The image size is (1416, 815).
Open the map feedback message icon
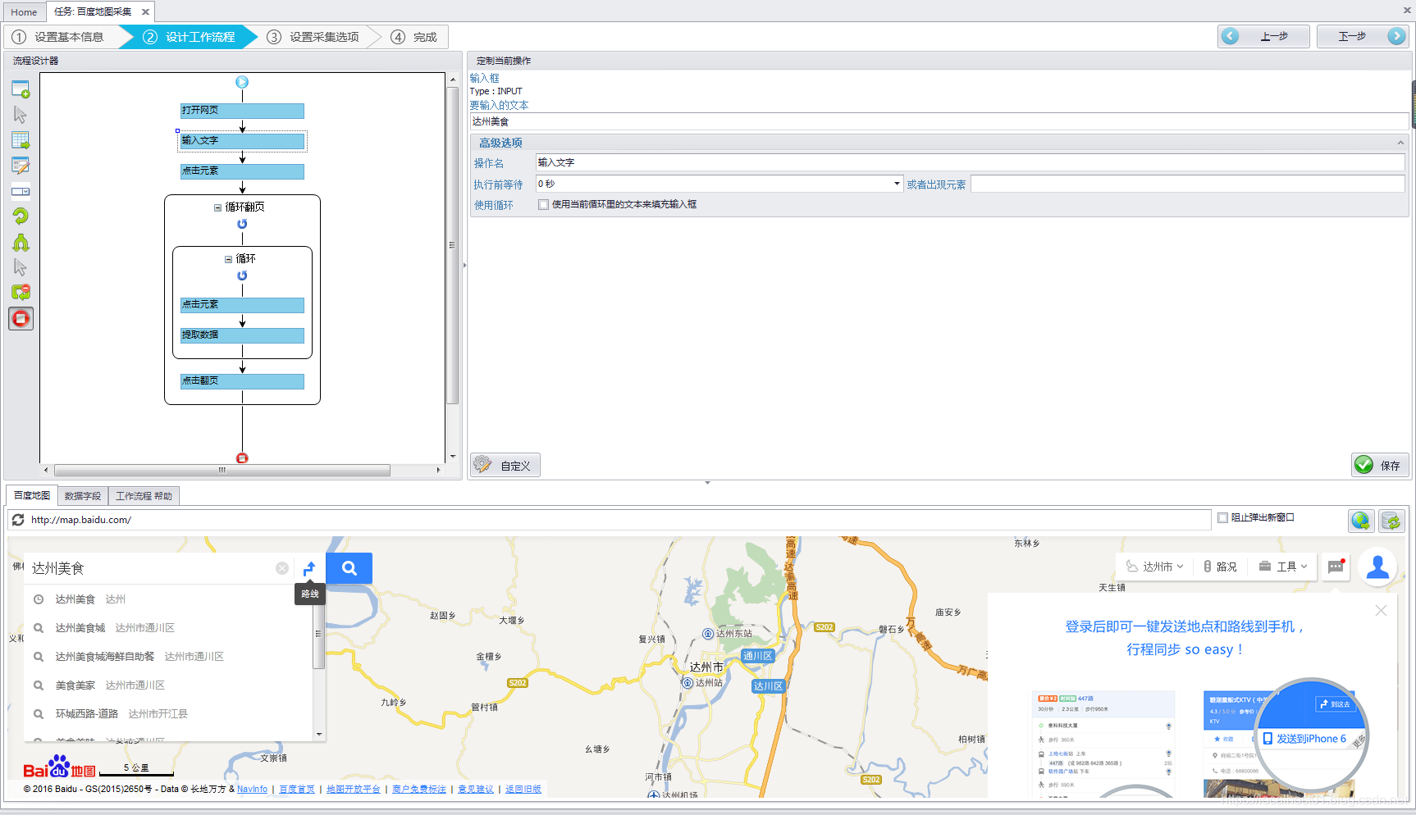pos(1336,567)
